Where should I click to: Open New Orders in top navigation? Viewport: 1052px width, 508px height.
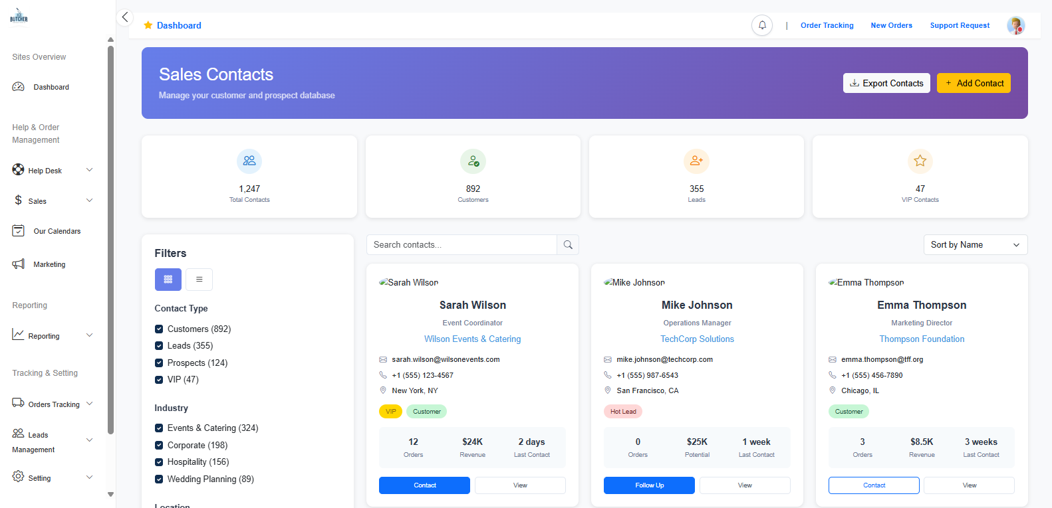891,25
